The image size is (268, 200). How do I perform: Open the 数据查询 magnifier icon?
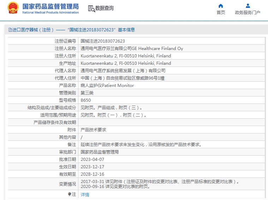click(x=91, y=8)
